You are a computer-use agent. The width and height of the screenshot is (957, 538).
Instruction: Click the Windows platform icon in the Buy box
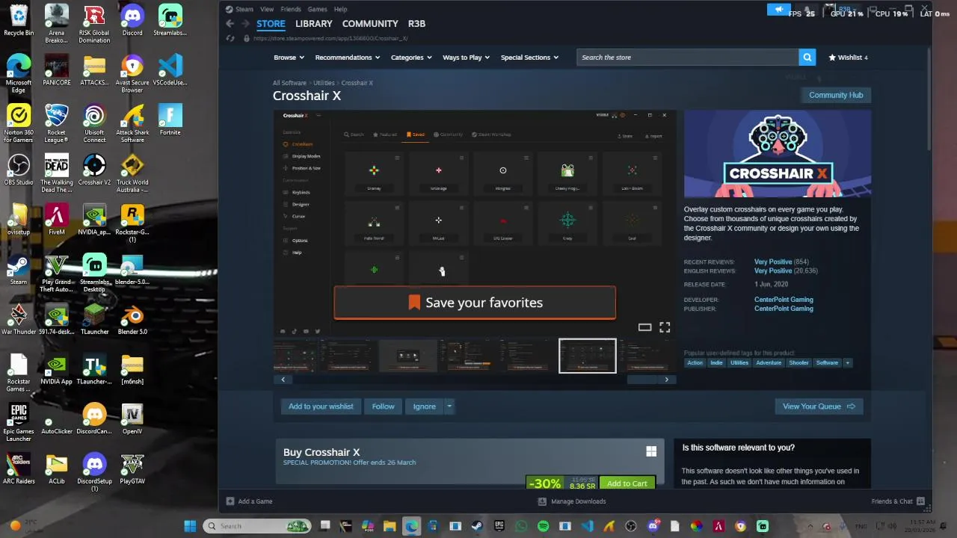[x=651, y=451]
